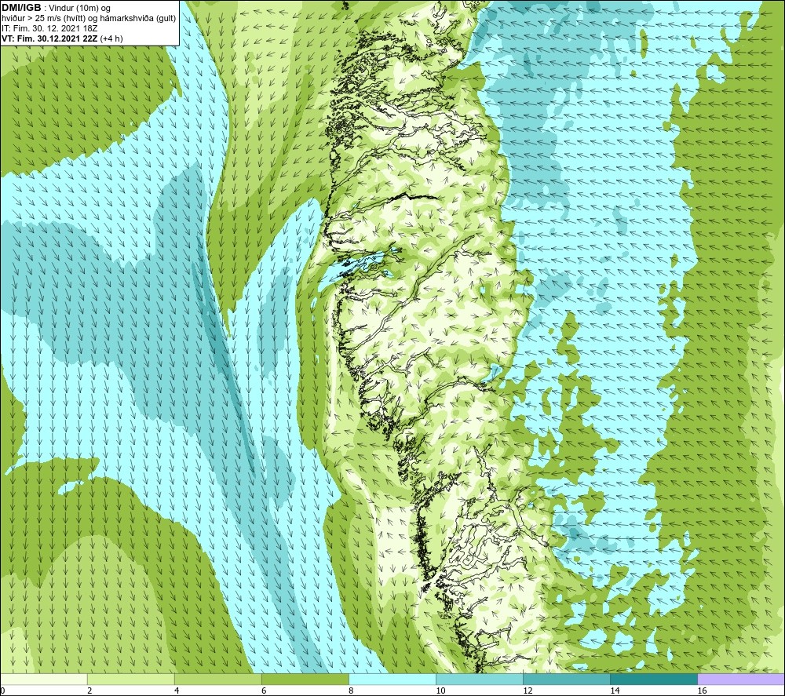785x696 pixels.
Task: Click the 'Vindur (10m) og' text
Action: point(79,8)
